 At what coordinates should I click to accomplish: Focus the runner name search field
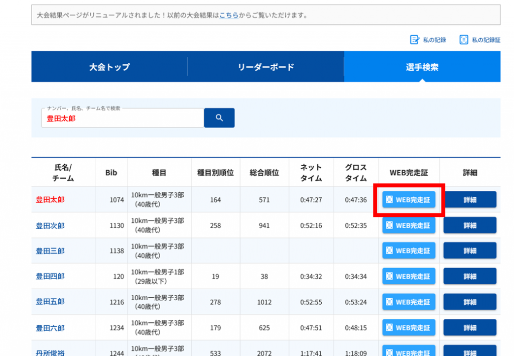(x=122, y=118)
